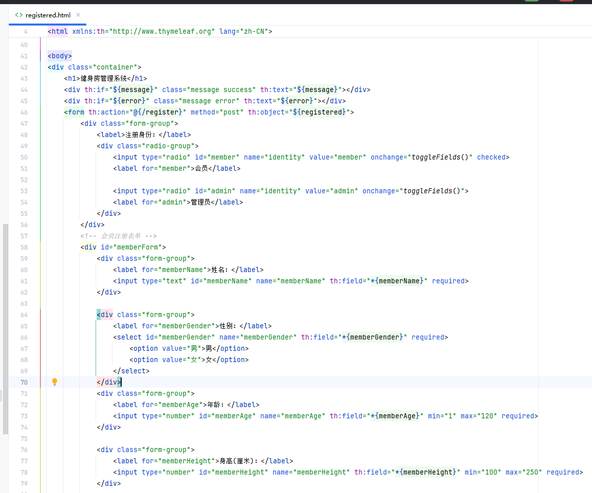Click the HTML file icon in tab
Viewport: 592px width, 493px height.
(x=18, y=15)
